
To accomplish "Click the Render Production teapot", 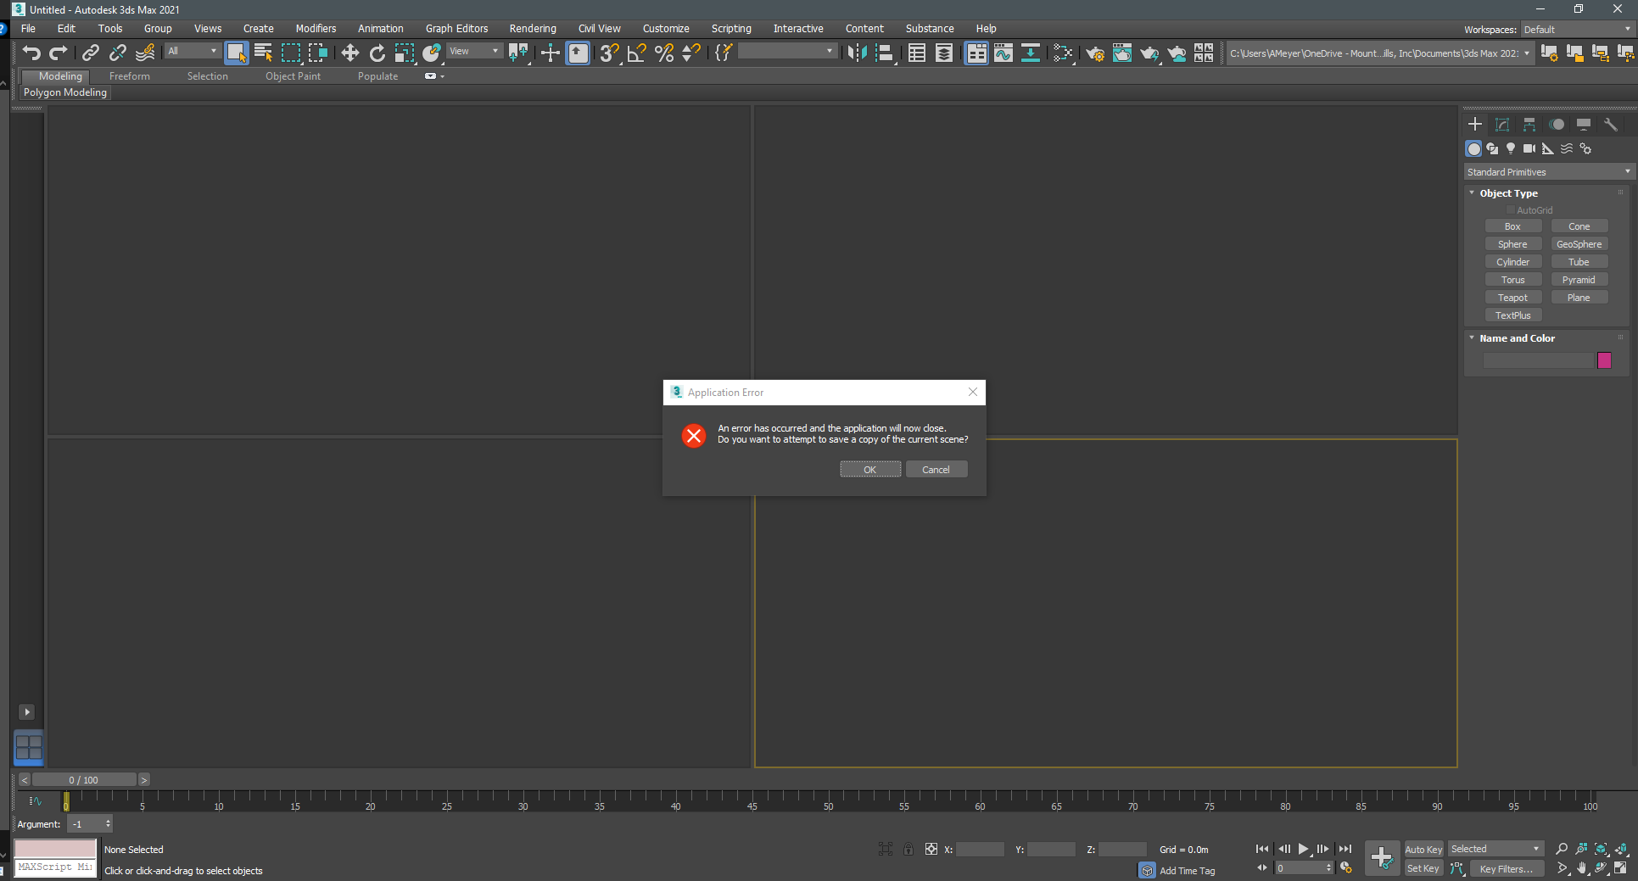I will click(x=1149, y=53).
